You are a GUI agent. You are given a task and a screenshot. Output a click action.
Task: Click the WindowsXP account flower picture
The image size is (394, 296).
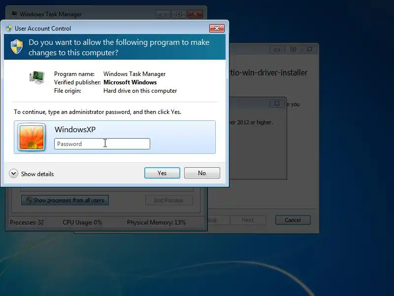click(32, 137)
